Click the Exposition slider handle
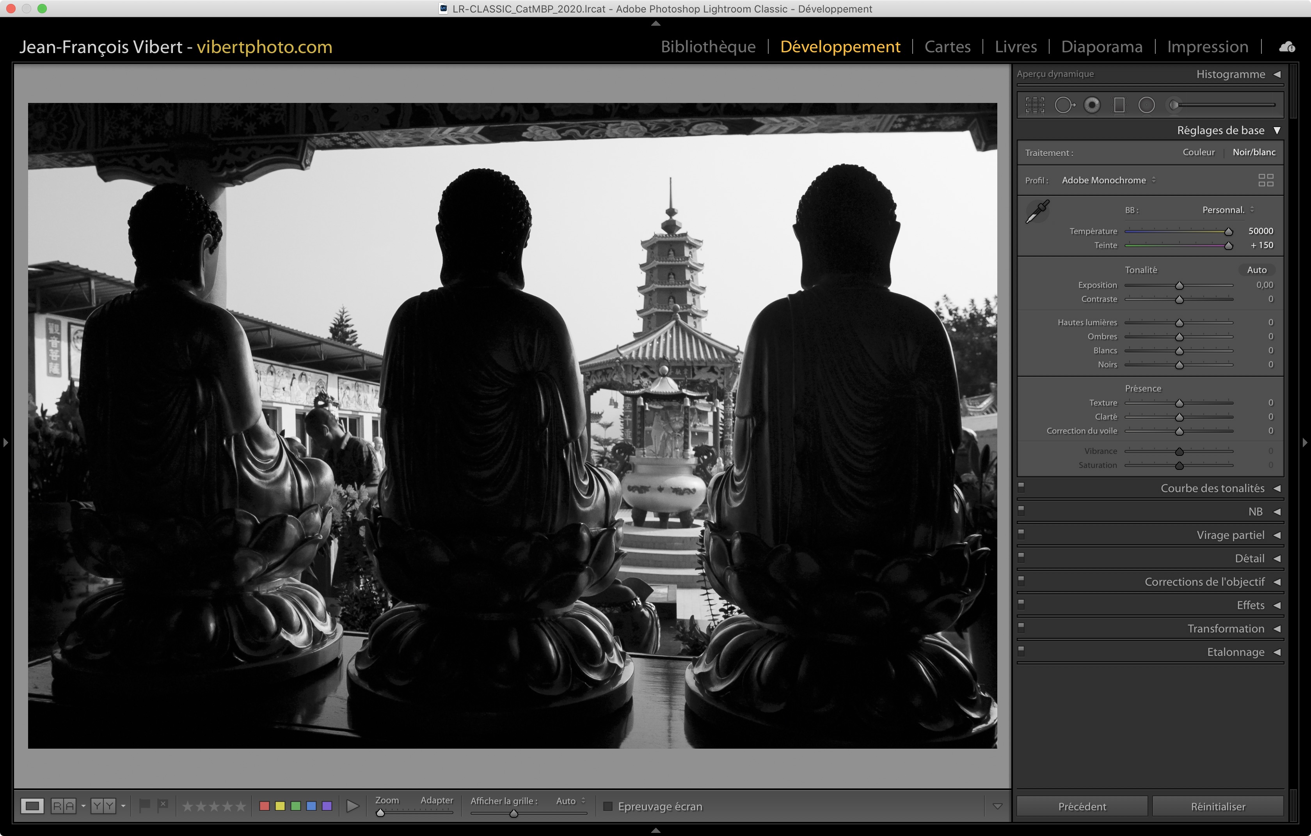 (x=1179, y=285)
